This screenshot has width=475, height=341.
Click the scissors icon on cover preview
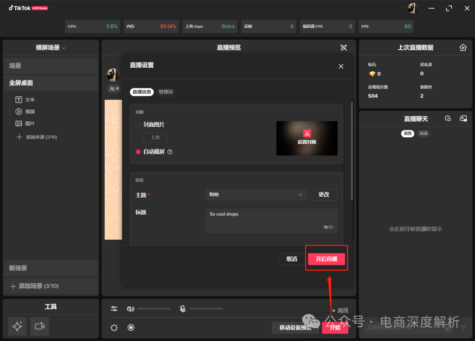tap(307, 133)
